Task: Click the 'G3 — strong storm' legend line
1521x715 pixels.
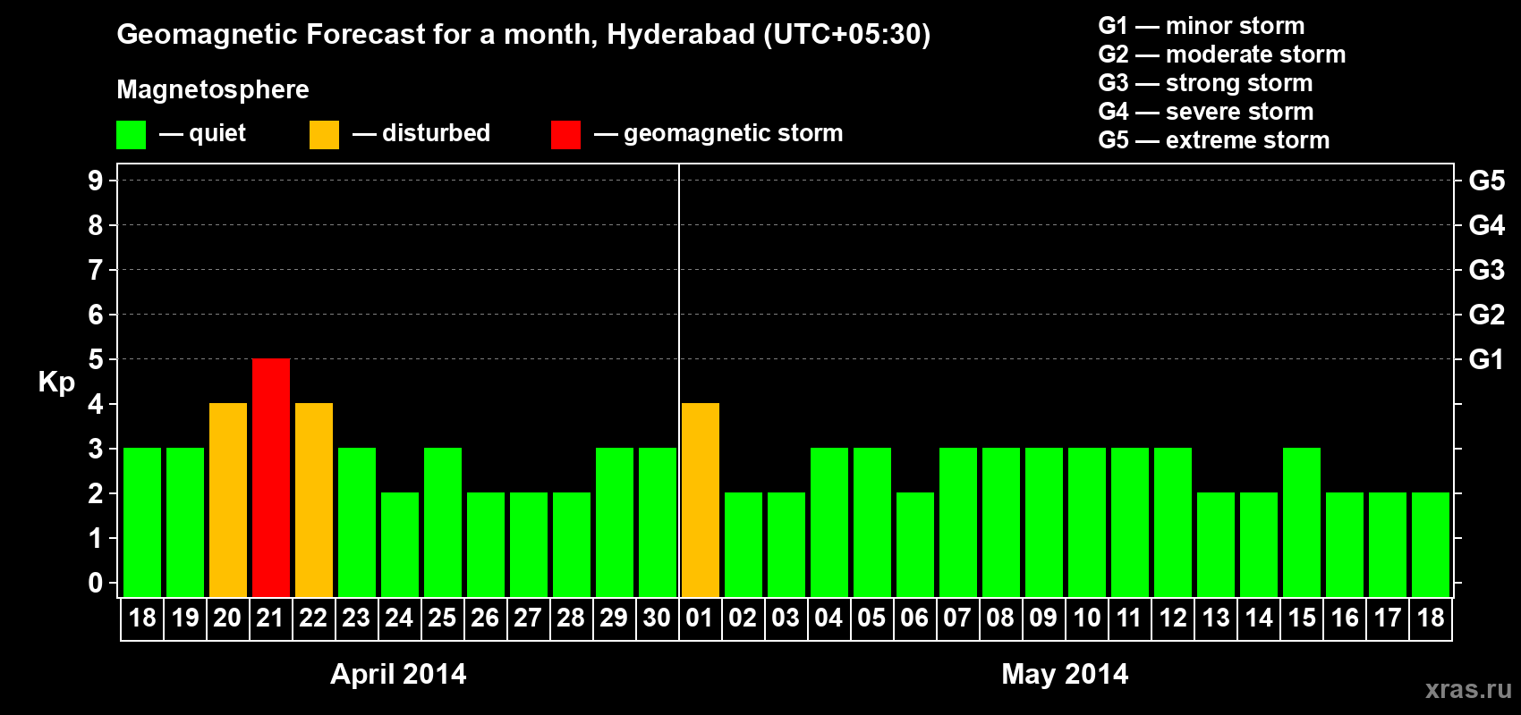Action: point(1205,83)
